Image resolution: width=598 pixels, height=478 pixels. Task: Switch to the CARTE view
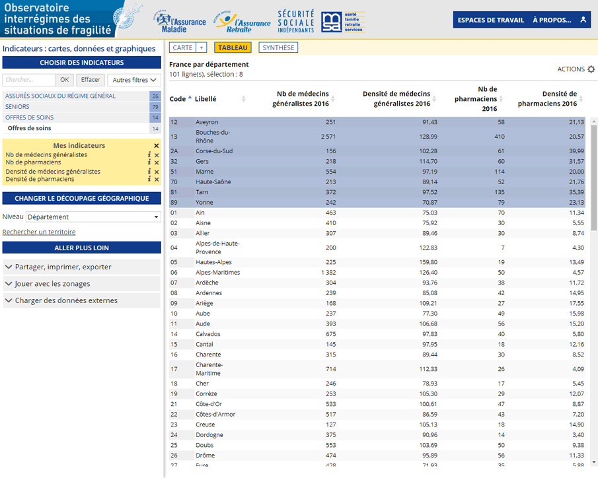[x=182, y=48]
